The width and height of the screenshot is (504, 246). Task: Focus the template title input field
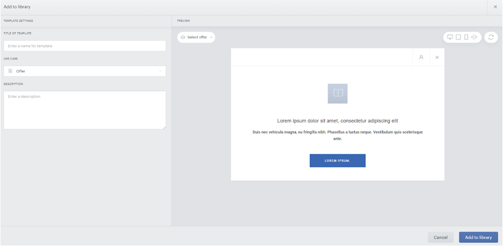[x=85, y=46]
